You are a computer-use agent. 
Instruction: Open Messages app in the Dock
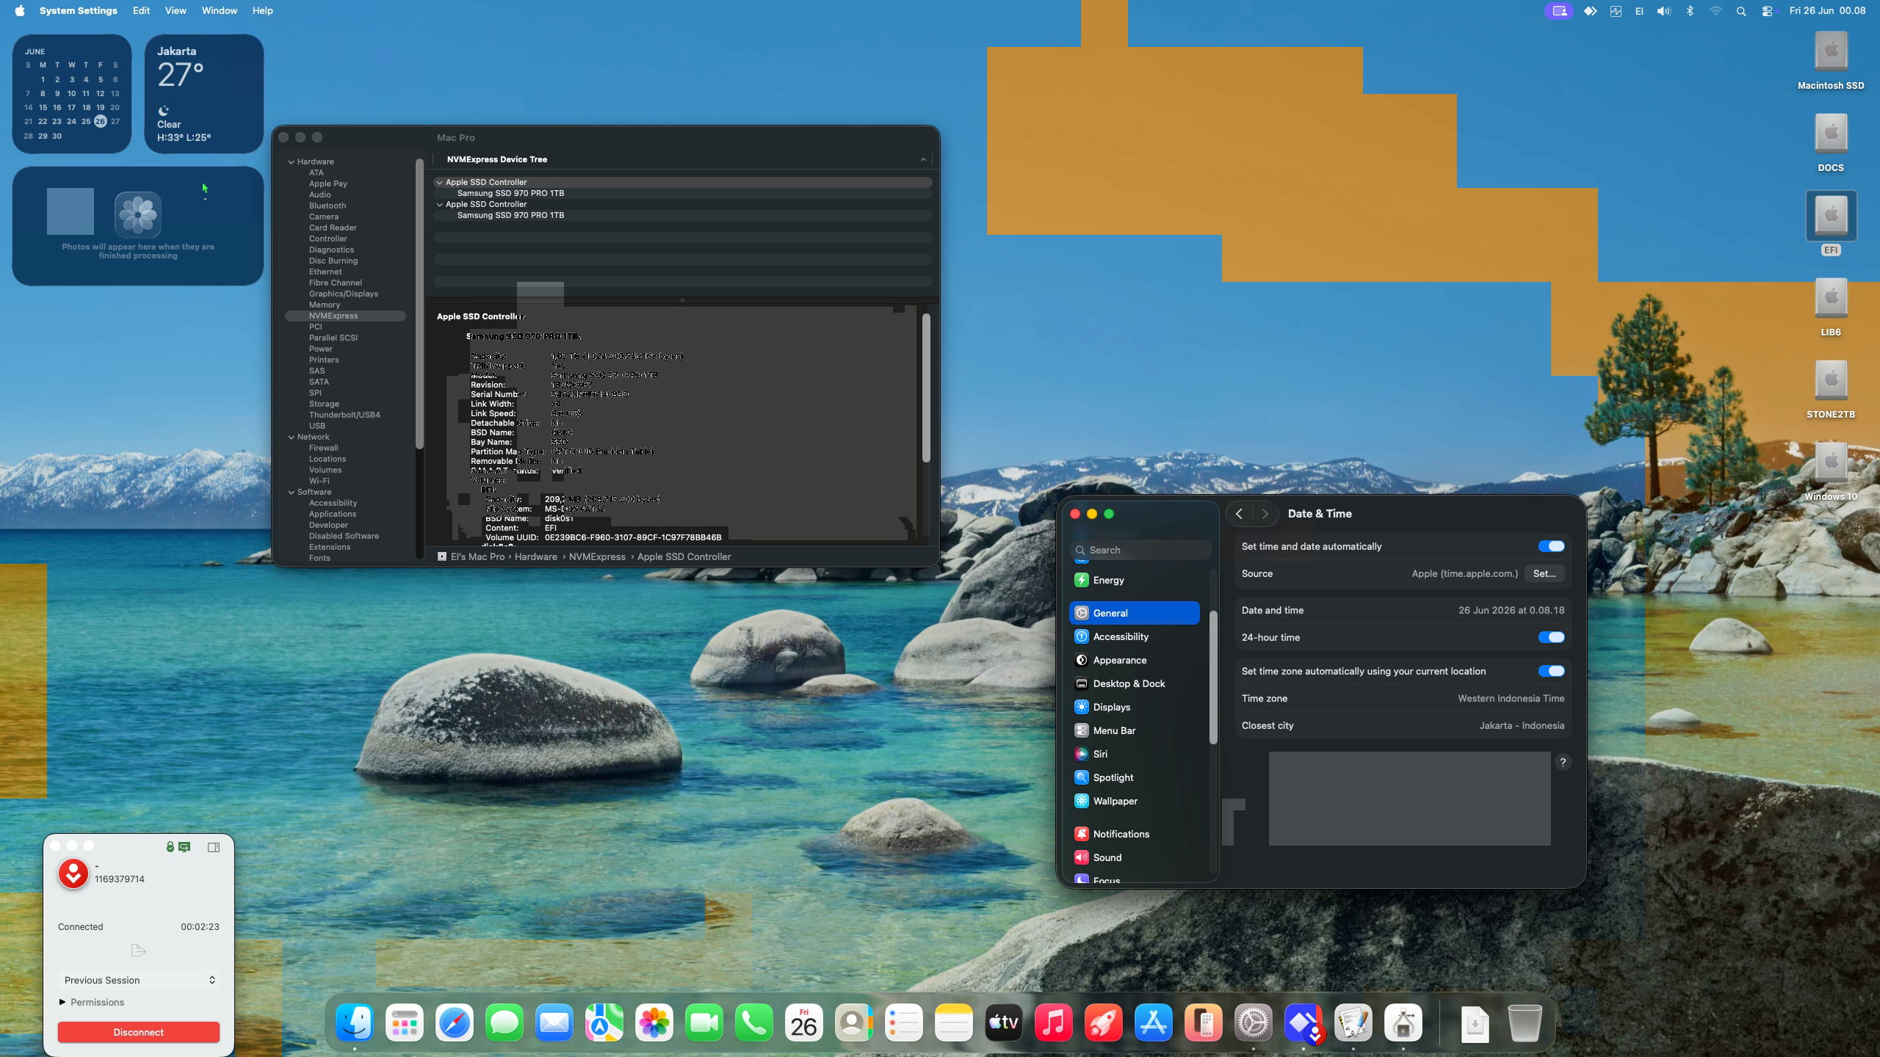point(505,1023)
